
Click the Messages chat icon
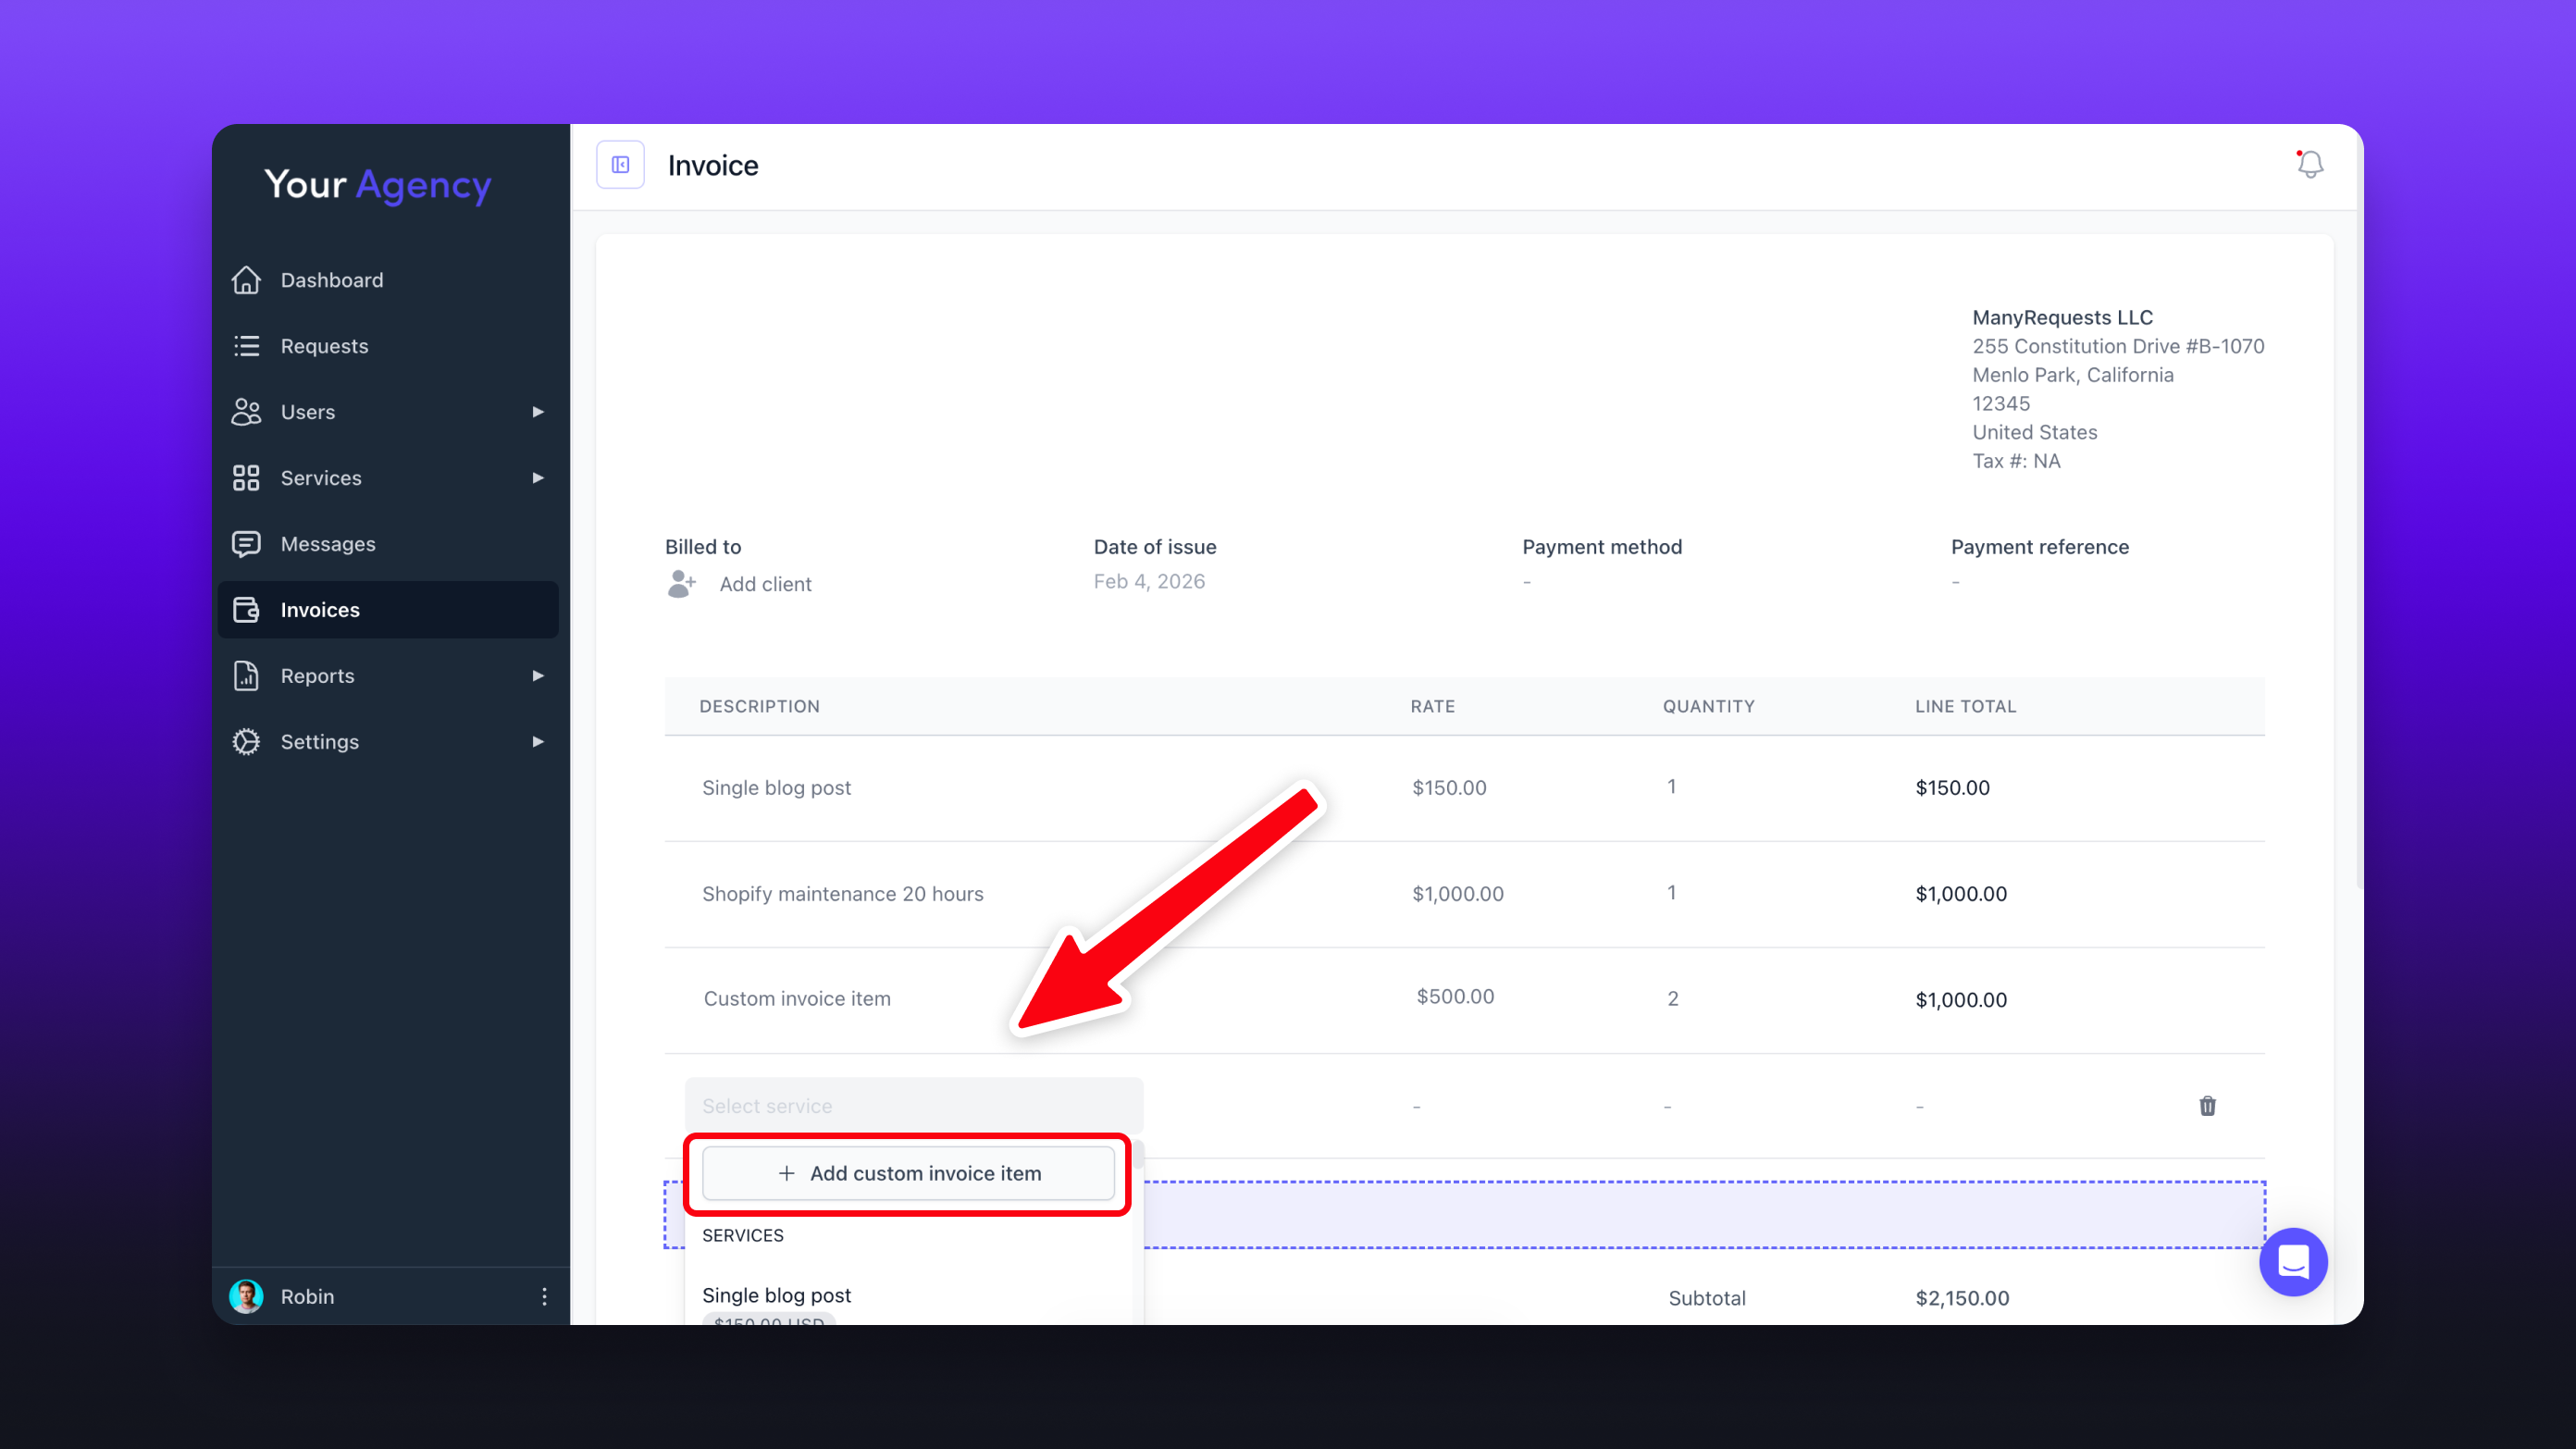tap(246, 544)
